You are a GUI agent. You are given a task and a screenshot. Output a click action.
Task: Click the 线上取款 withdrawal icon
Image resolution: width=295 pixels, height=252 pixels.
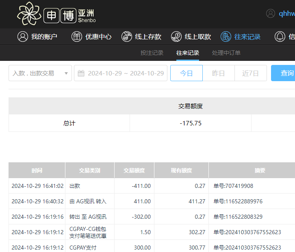pos(176,37)
